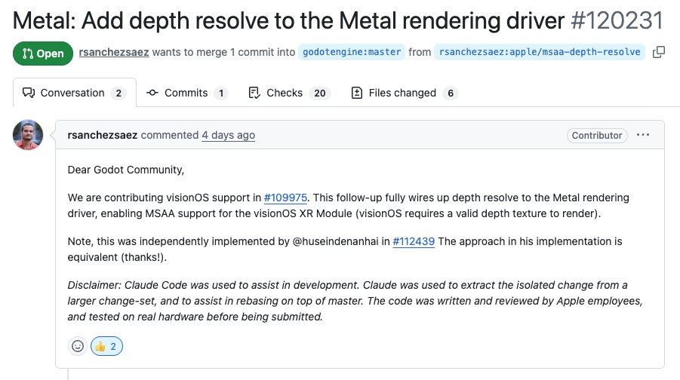Image resolution: width=680 pixels, height=380 pixels.
Task: Select the italic 'Disclaimer:' paragraph
Action: pos(355,301)
